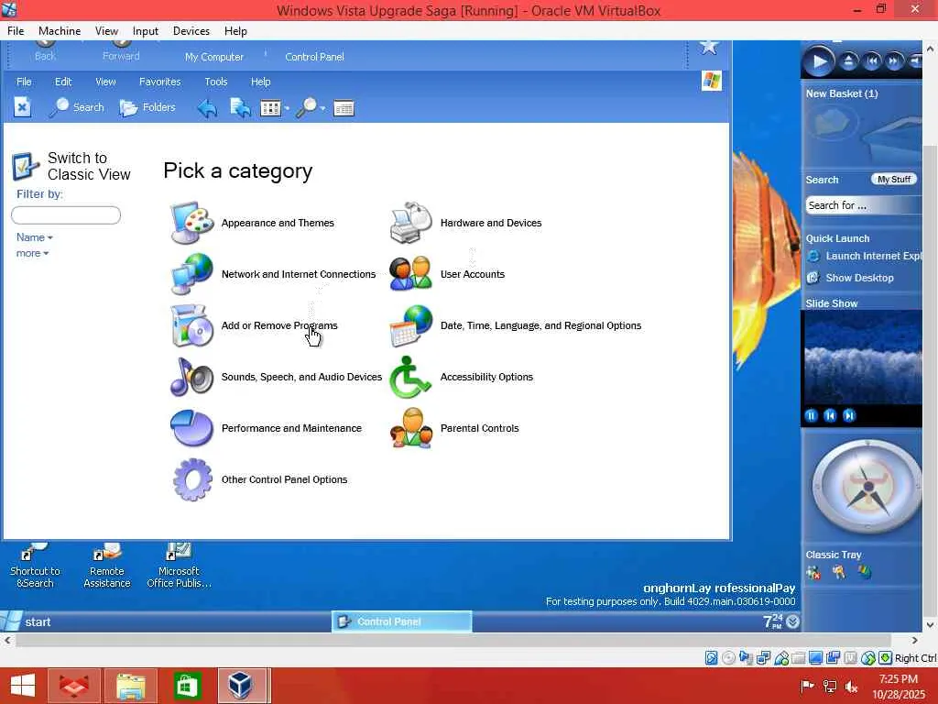This screenshot has width=938, height=704.
Task: Click the sidebar media eject button
Action: [x=848, y=61]
